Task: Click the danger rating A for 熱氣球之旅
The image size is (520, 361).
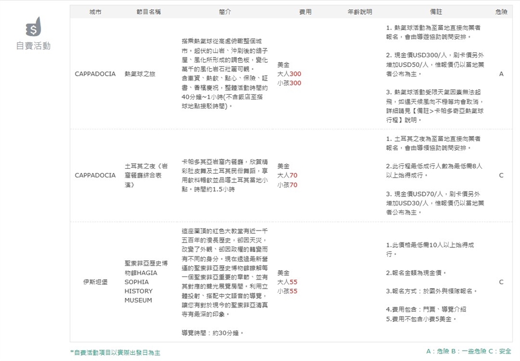Action: pyautogui.click(x=501, y=74)
